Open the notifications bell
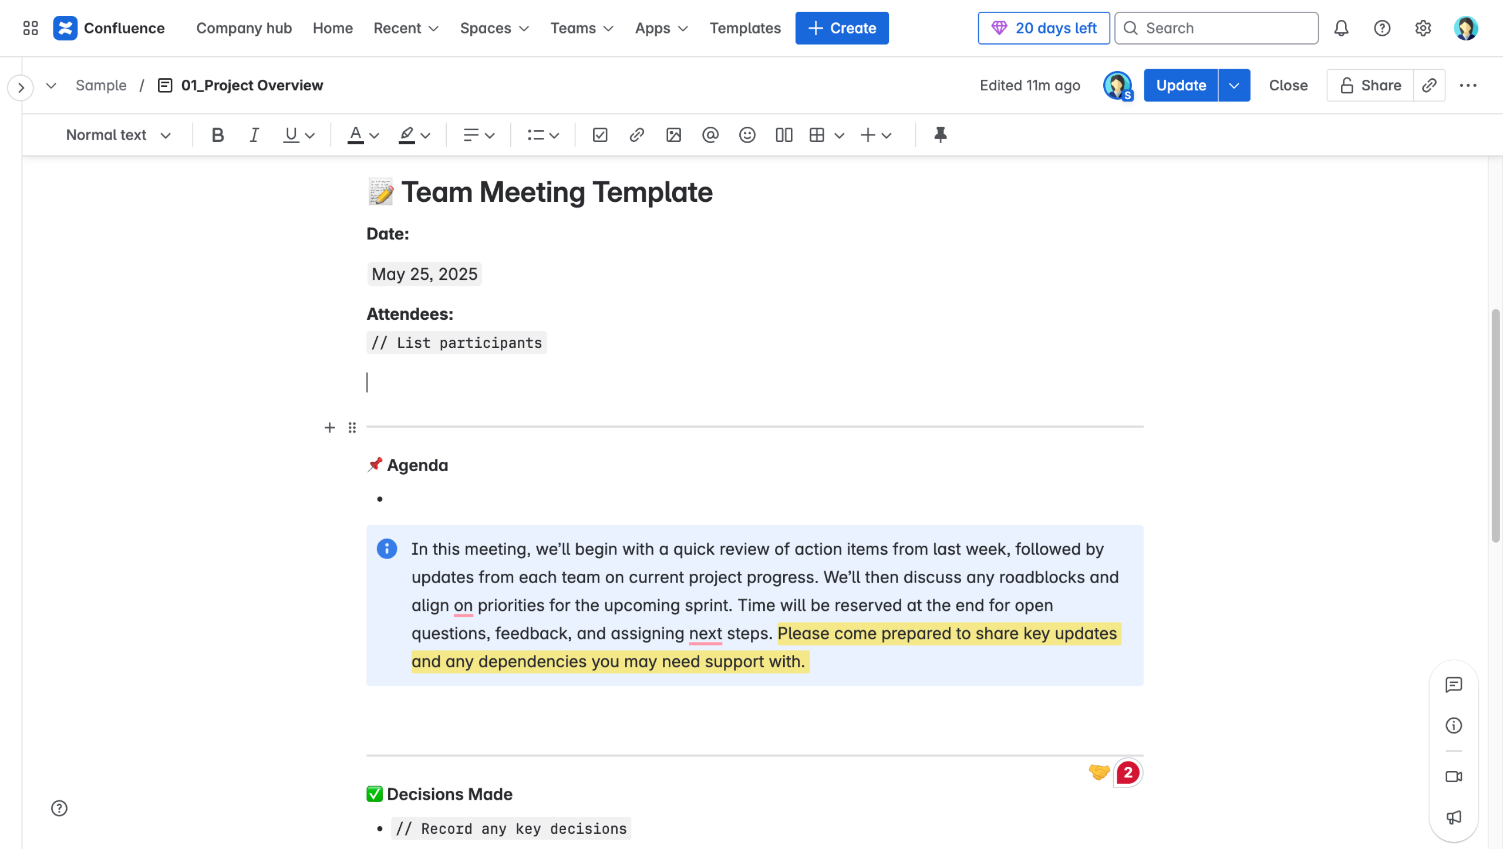 coord(1341,28)
